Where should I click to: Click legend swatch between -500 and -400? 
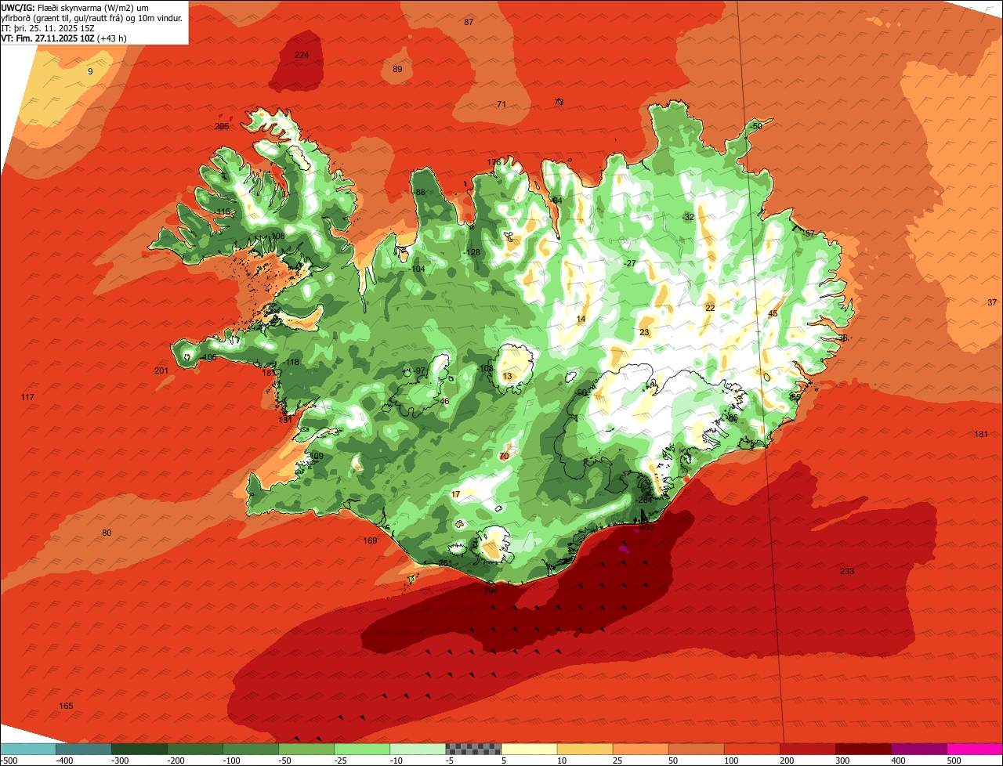(x=28, y=749)
